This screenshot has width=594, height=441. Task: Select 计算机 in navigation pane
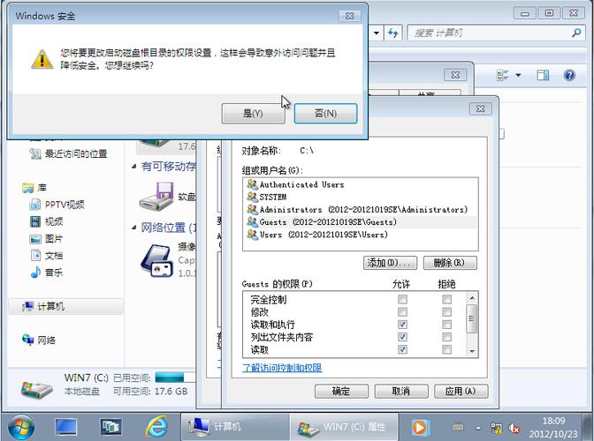pos(43,306)
